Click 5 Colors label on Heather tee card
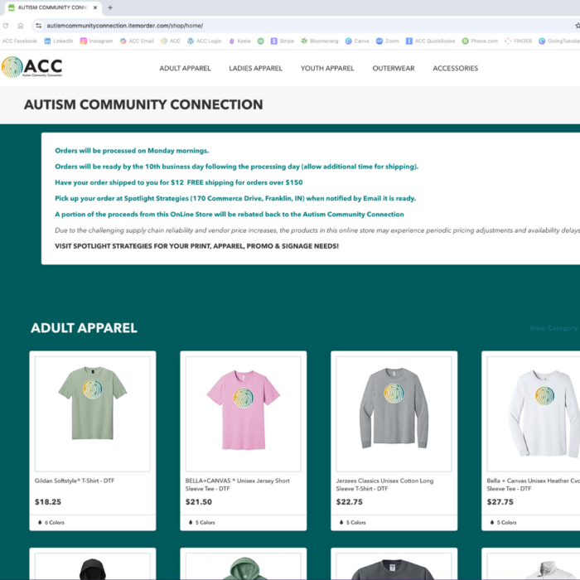 (506, 523)
